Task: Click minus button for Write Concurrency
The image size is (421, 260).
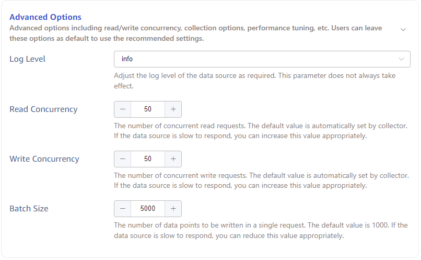Action: pos(123,159)
